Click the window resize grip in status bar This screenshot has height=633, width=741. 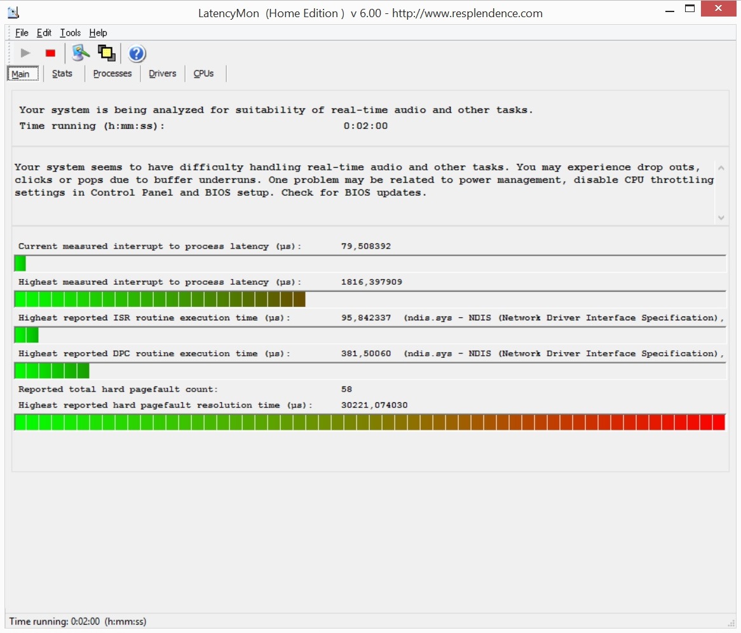tap(731, 623)
